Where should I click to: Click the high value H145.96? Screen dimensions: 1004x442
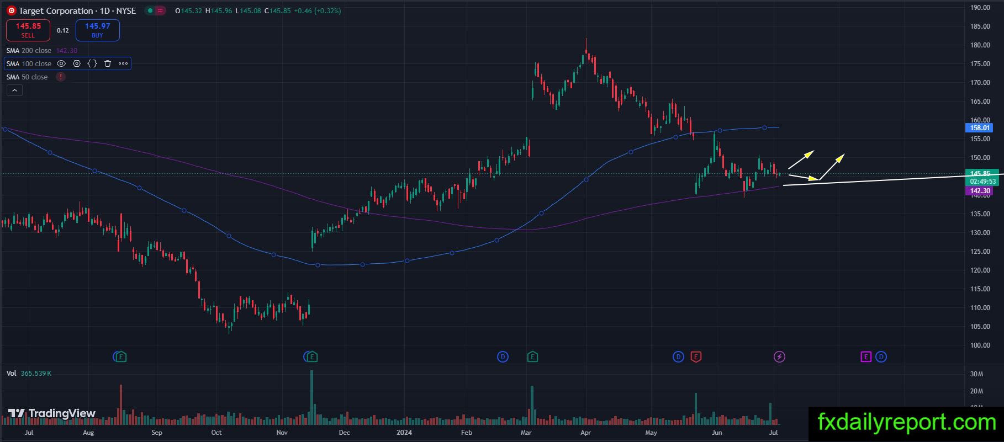(219, 10)
